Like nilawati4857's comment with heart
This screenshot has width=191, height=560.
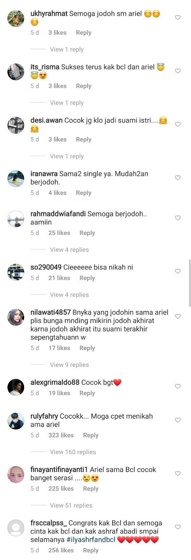pyautogui.click(x=178, y=316)
